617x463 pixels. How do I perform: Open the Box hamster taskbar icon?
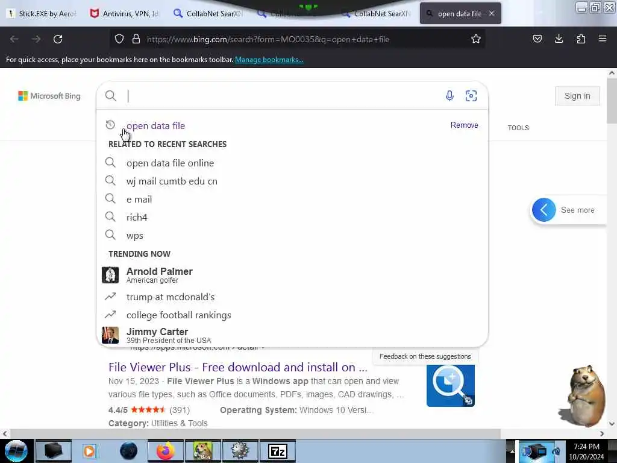click(x=203, y=451)
